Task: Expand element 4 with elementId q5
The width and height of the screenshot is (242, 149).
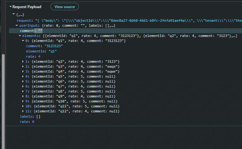Action: tap(23, 76)
